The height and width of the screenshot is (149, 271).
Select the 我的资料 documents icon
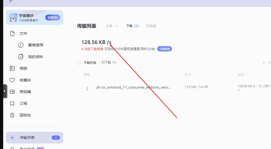(21, 57)
